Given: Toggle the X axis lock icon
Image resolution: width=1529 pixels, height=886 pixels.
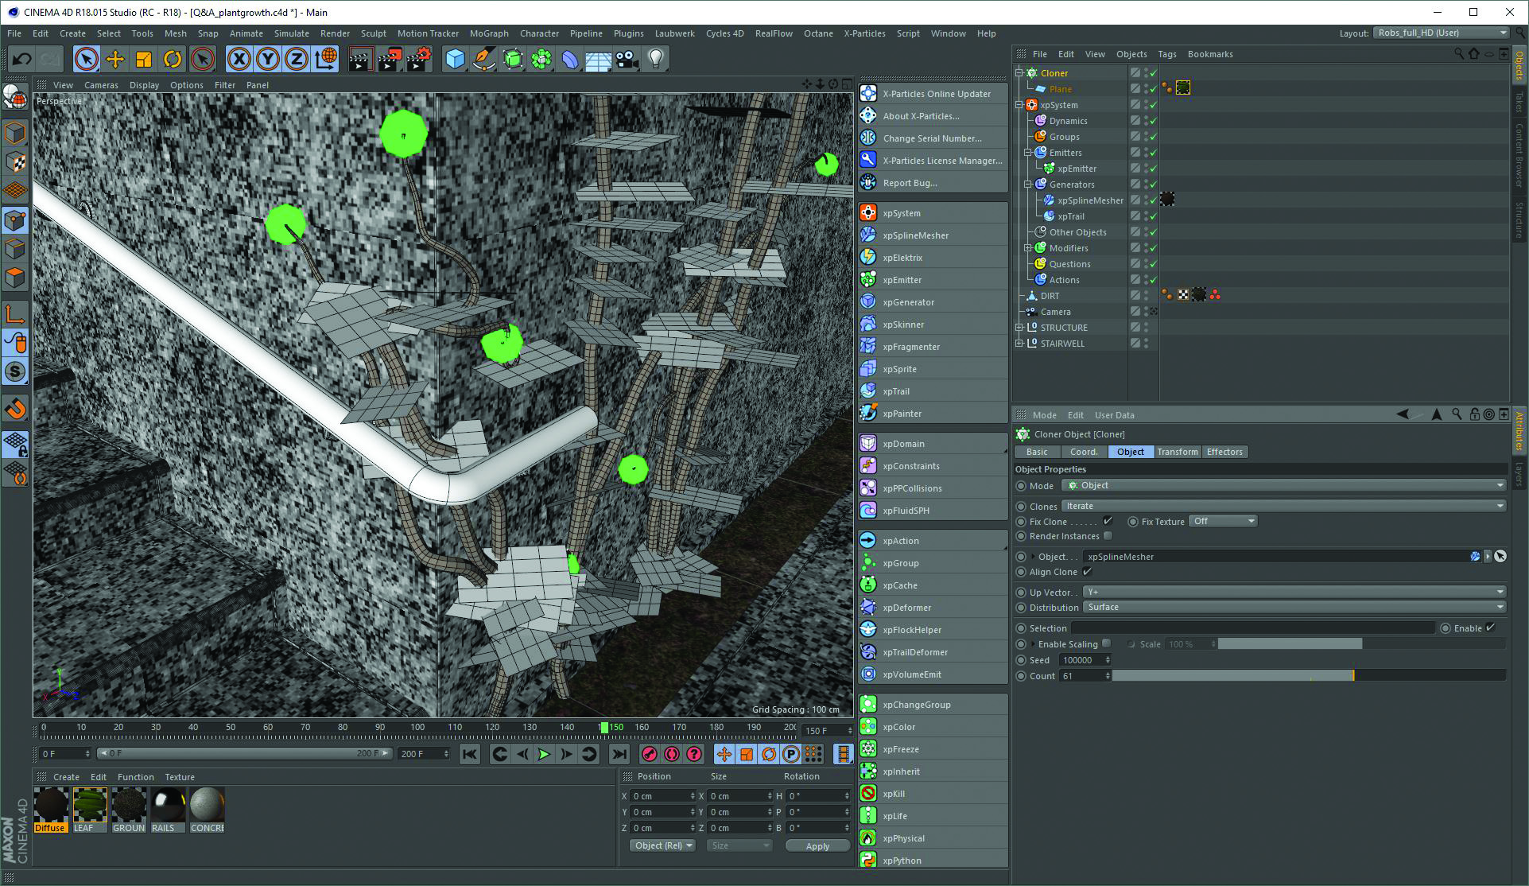Looking at the screenshot, I should tap(239, 59).
